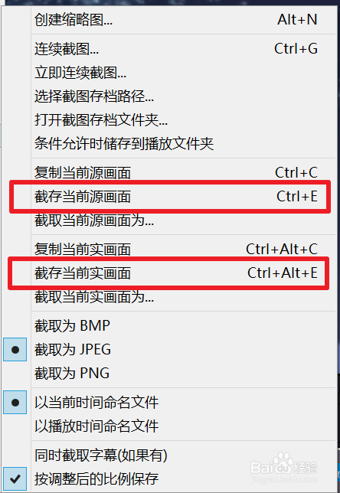This screenshot has height=493, width=340.
Task: Switch capture format to 截取为 PNG
Action: pos(170,374)
